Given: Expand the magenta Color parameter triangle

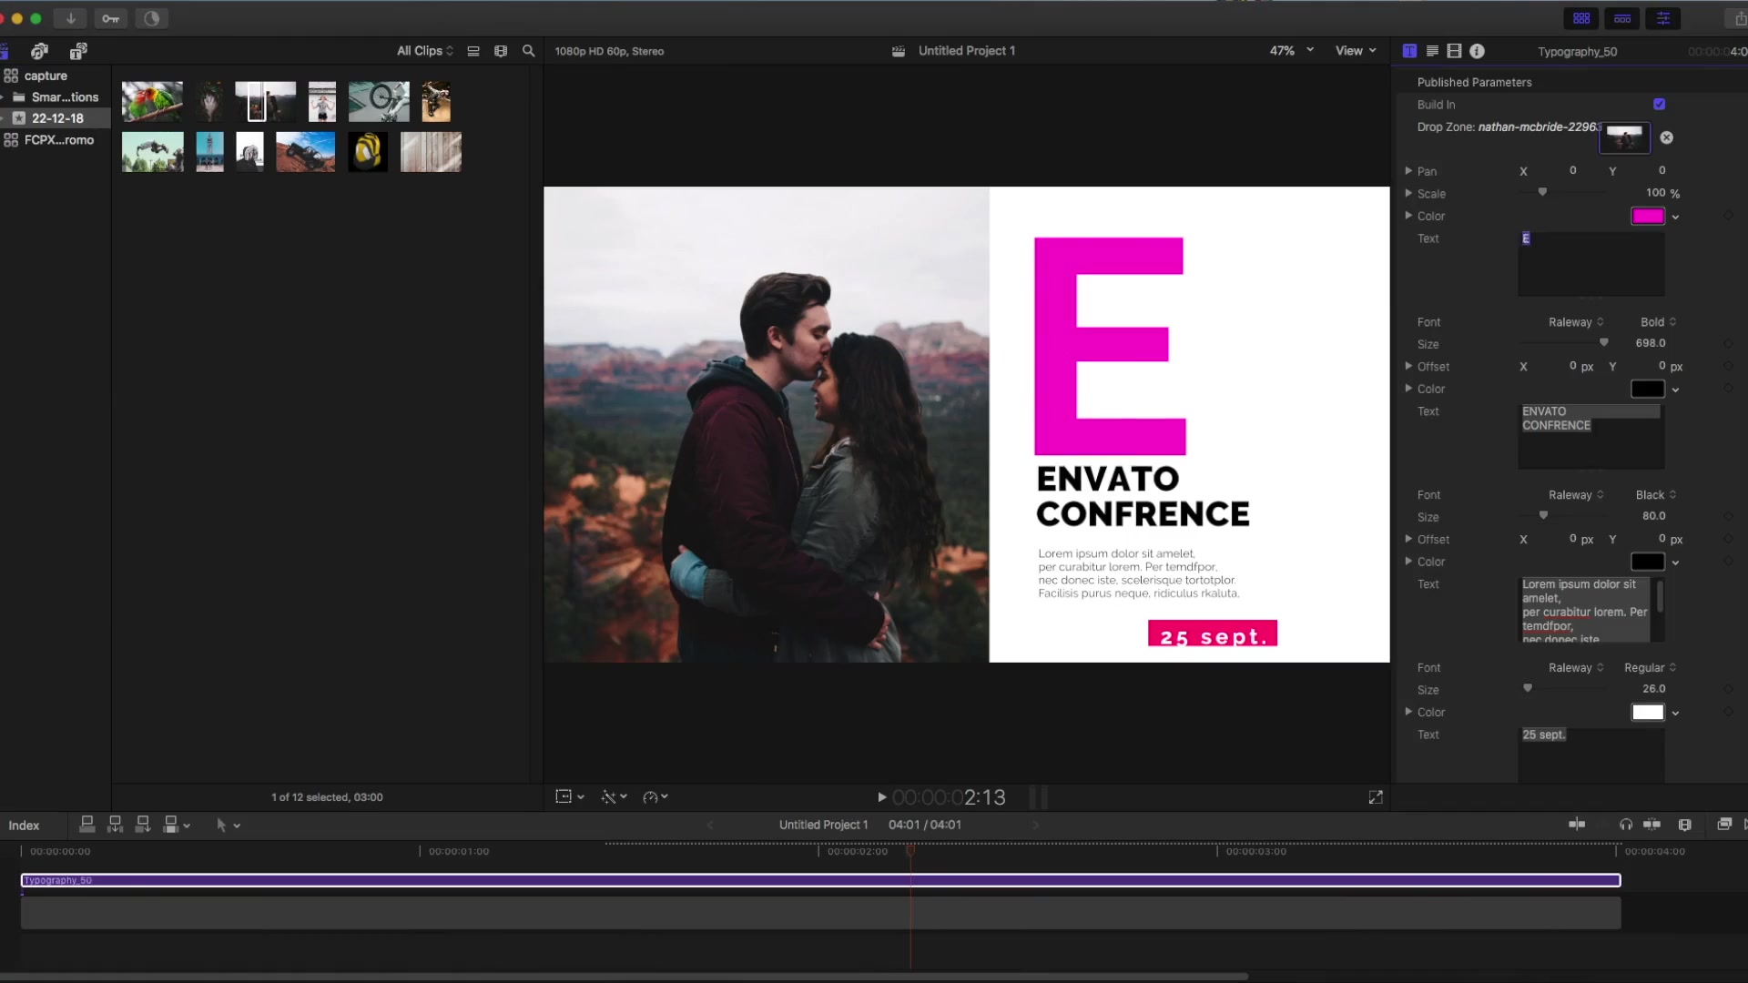Looking at the screenshot, I should click(x=1408, y=216).
